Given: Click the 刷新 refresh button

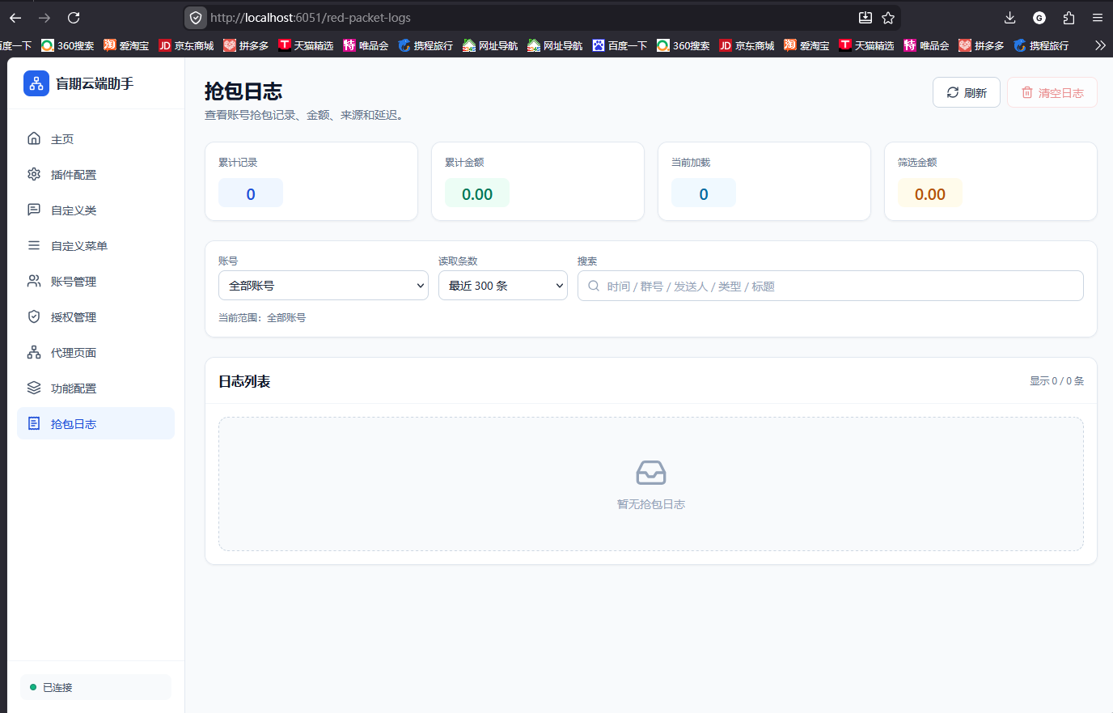Looking at the screenshot, I should [x=967, y=92].
